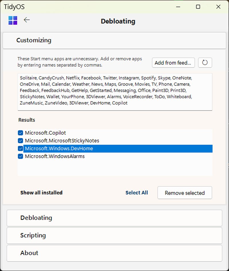Viewport: 229px width, 271px height.
Task: Expand the Debloating section
Action: tap(114, 218)
